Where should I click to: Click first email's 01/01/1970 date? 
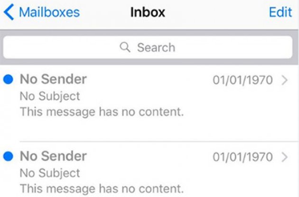[x=243, y=80]
